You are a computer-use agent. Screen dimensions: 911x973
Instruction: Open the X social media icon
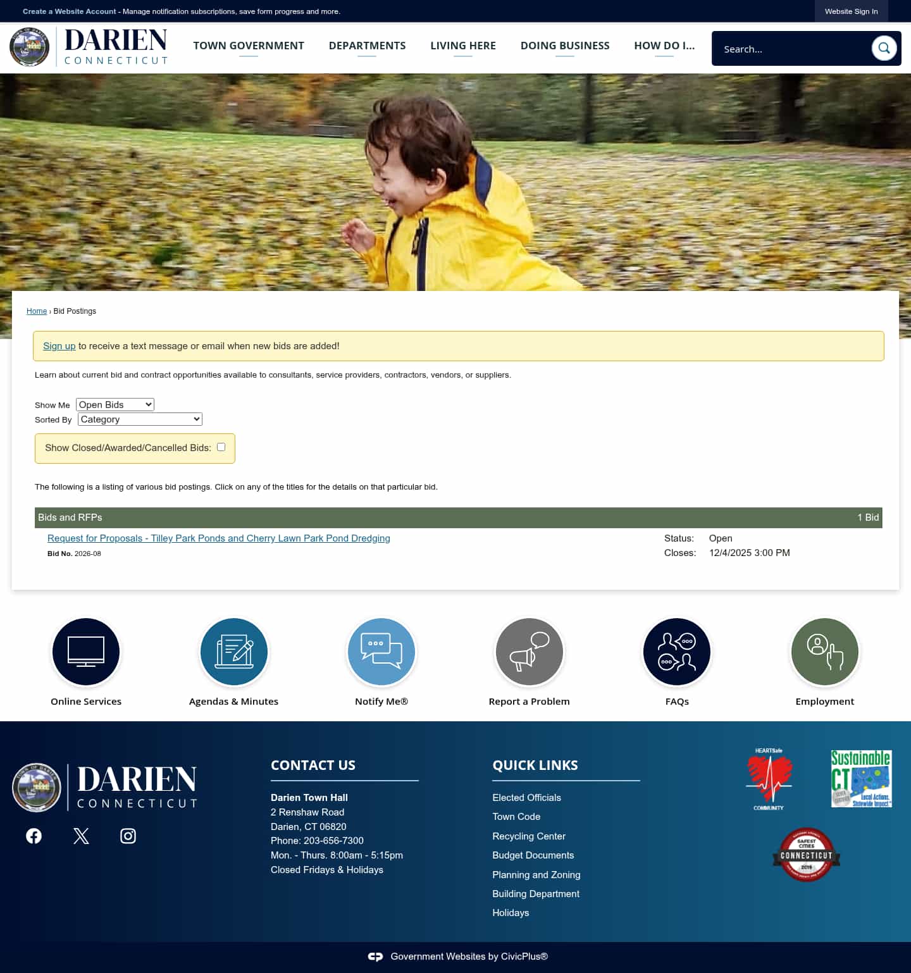point(81,836)
